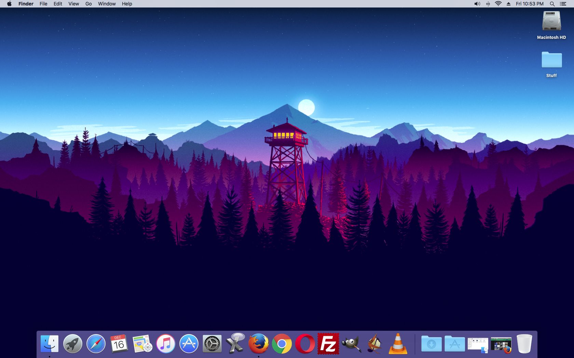Image resolution: width=574 pixels, height=358 pixels.
Task: Open the Trash in the Dock
Action: 524,343
